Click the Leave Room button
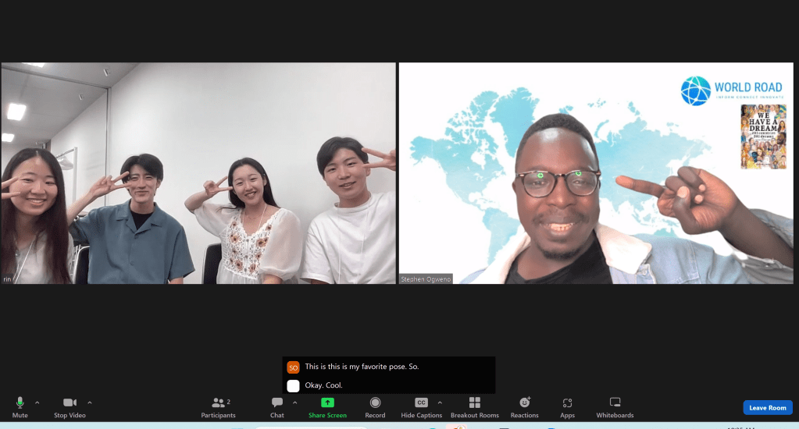This screenshot has width=799, height=429. click(767, 408)
